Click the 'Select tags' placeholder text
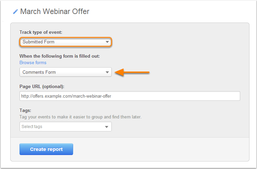Image resolution: width=257 pixels, height=169 pixels. 32,127
